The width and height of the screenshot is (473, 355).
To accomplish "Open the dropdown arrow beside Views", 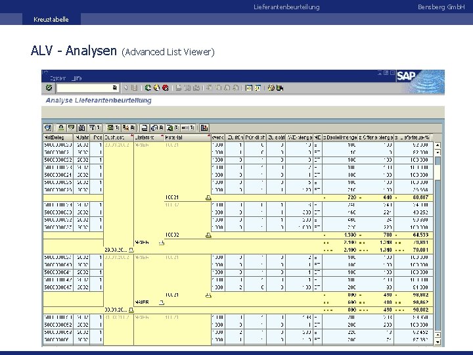I will tap(161, 128).
